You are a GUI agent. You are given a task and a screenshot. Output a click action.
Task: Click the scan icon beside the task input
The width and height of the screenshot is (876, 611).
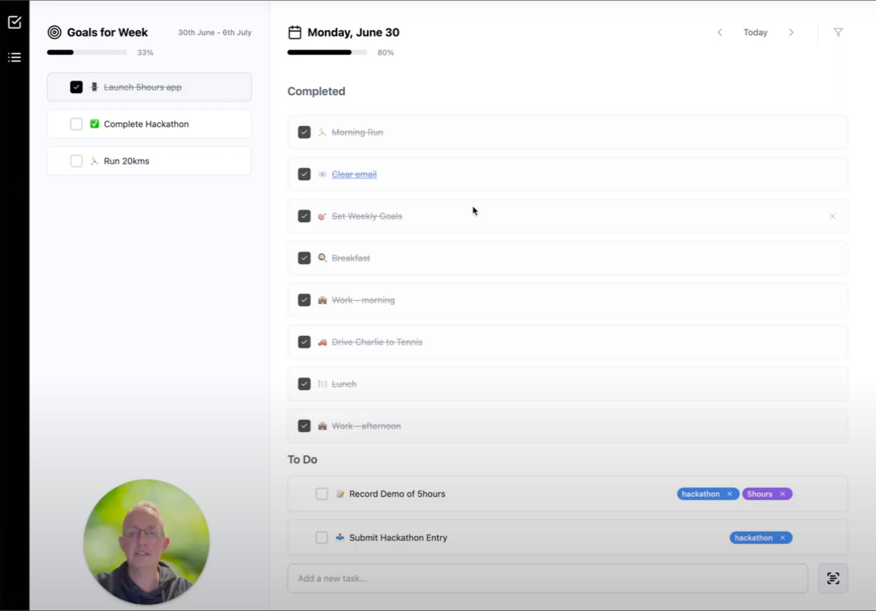[833, 578]
